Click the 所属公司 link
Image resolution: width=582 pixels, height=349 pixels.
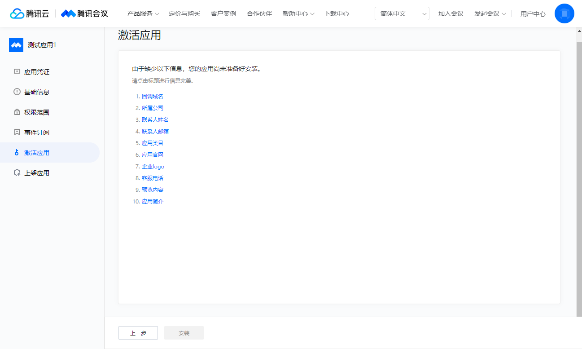pyautogui.click(x=153, y=108)
